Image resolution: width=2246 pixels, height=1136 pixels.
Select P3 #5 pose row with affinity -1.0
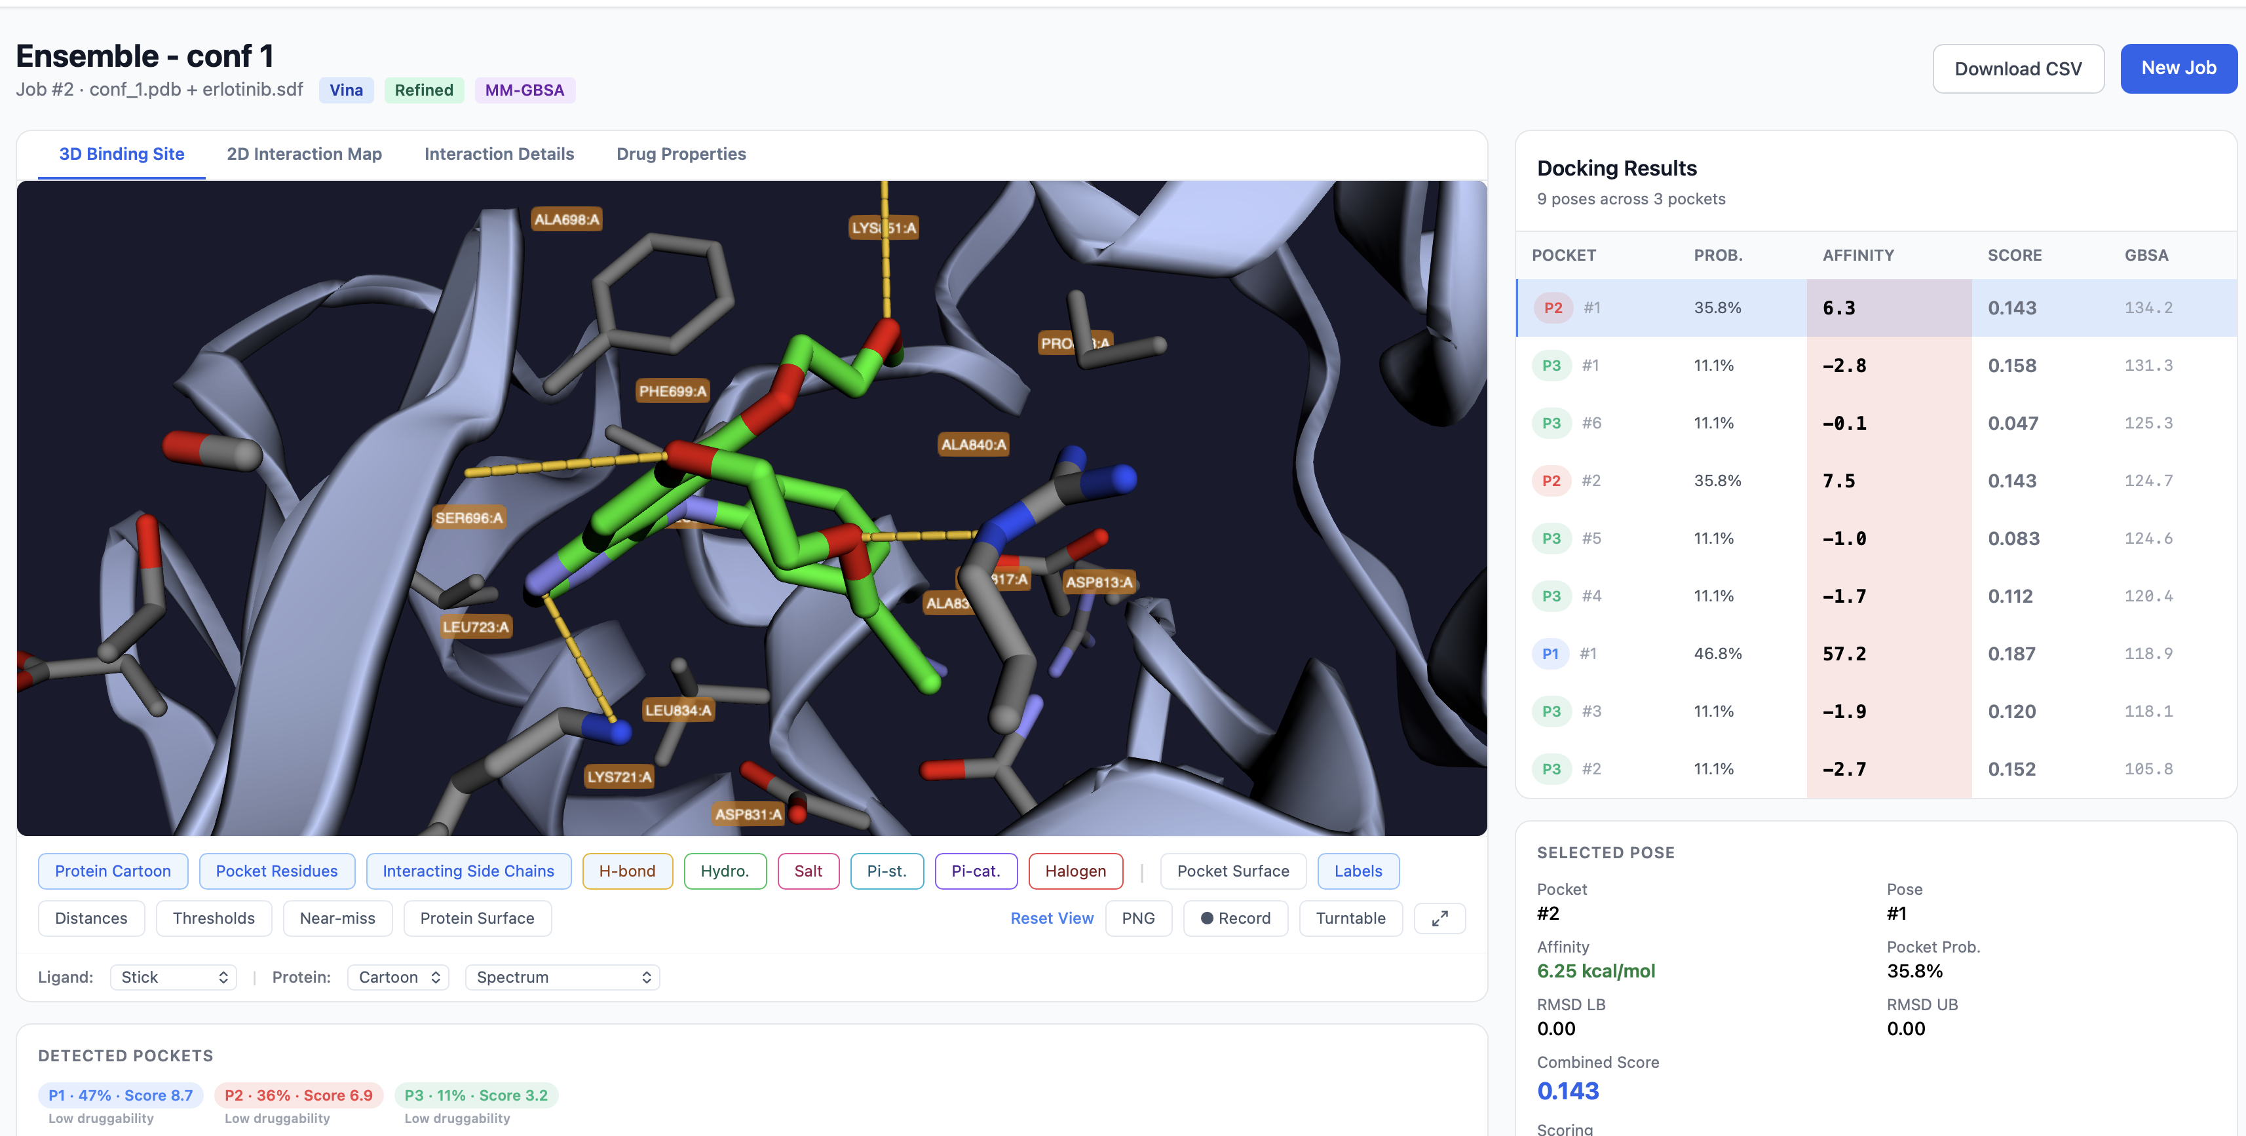pyautogui.click(x=1876, y=538)
